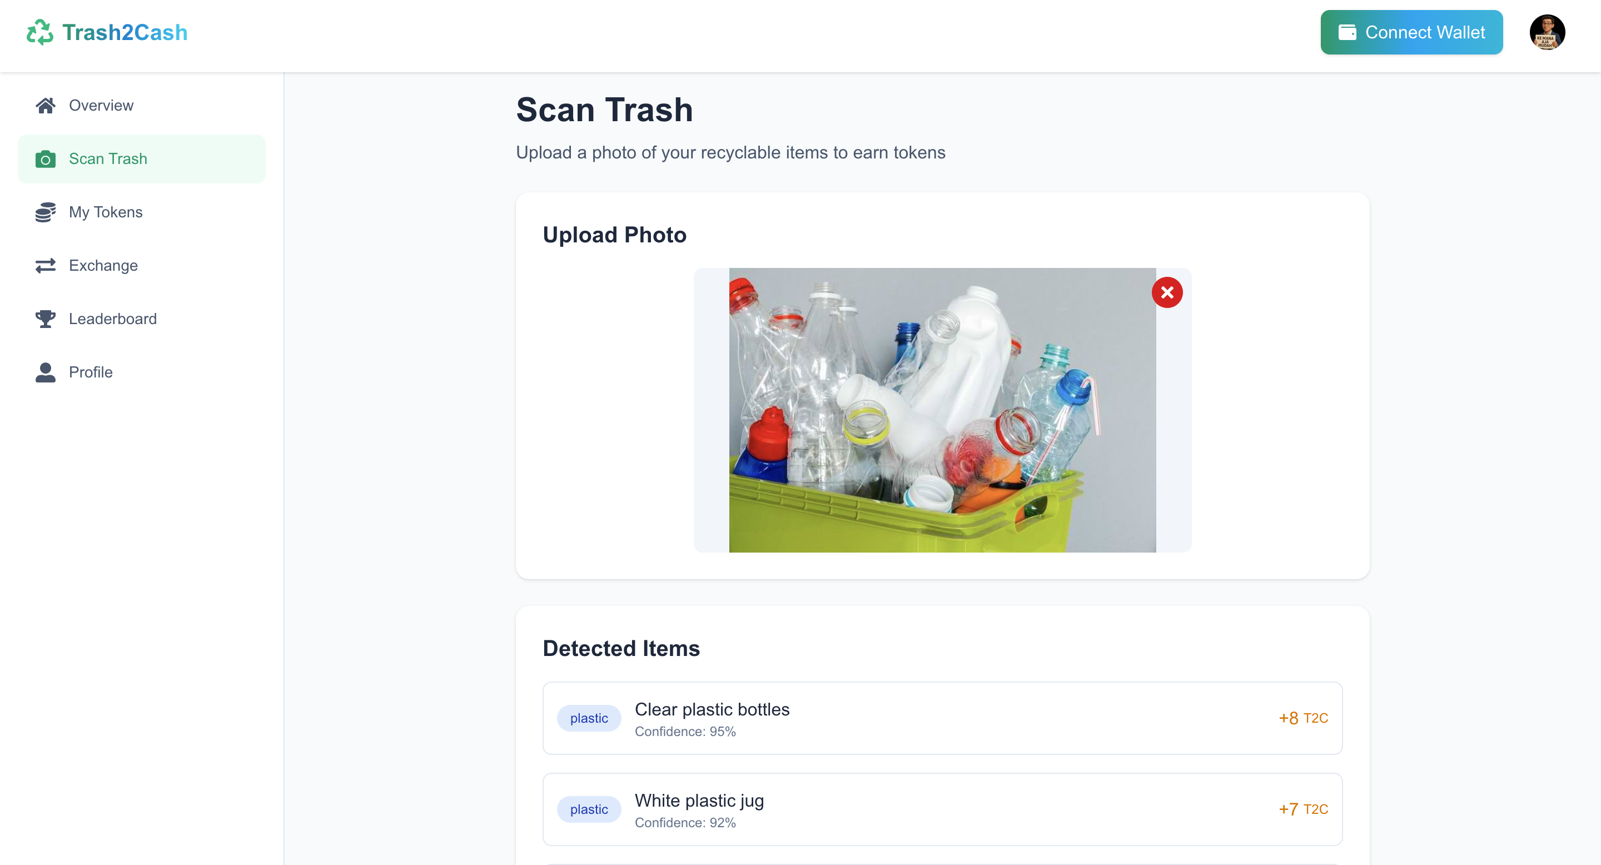1601x865 pixels.
Task: Click the Scan Trash camera icon
Action: coord(46,159)
